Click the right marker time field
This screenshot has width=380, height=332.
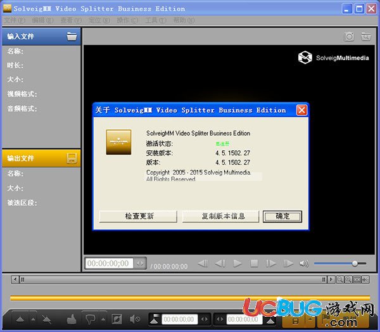[244, 319]
